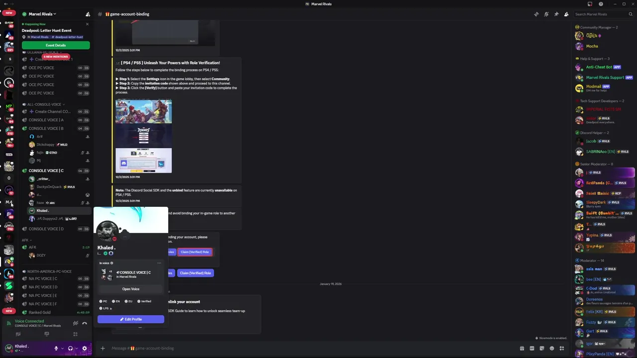637x358 pixels.
Task: Open the GIF picker icon
Action: coord(532,348)
